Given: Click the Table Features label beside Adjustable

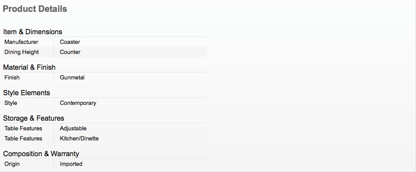Looking at the screenshot, I should pos(23,128).
